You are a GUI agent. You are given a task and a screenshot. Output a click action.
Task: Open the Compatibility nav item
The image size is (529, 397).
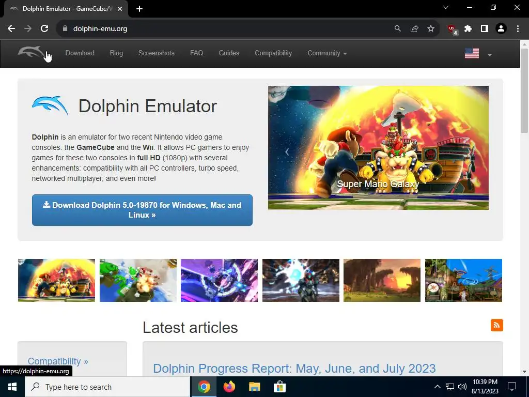(273, 53)
